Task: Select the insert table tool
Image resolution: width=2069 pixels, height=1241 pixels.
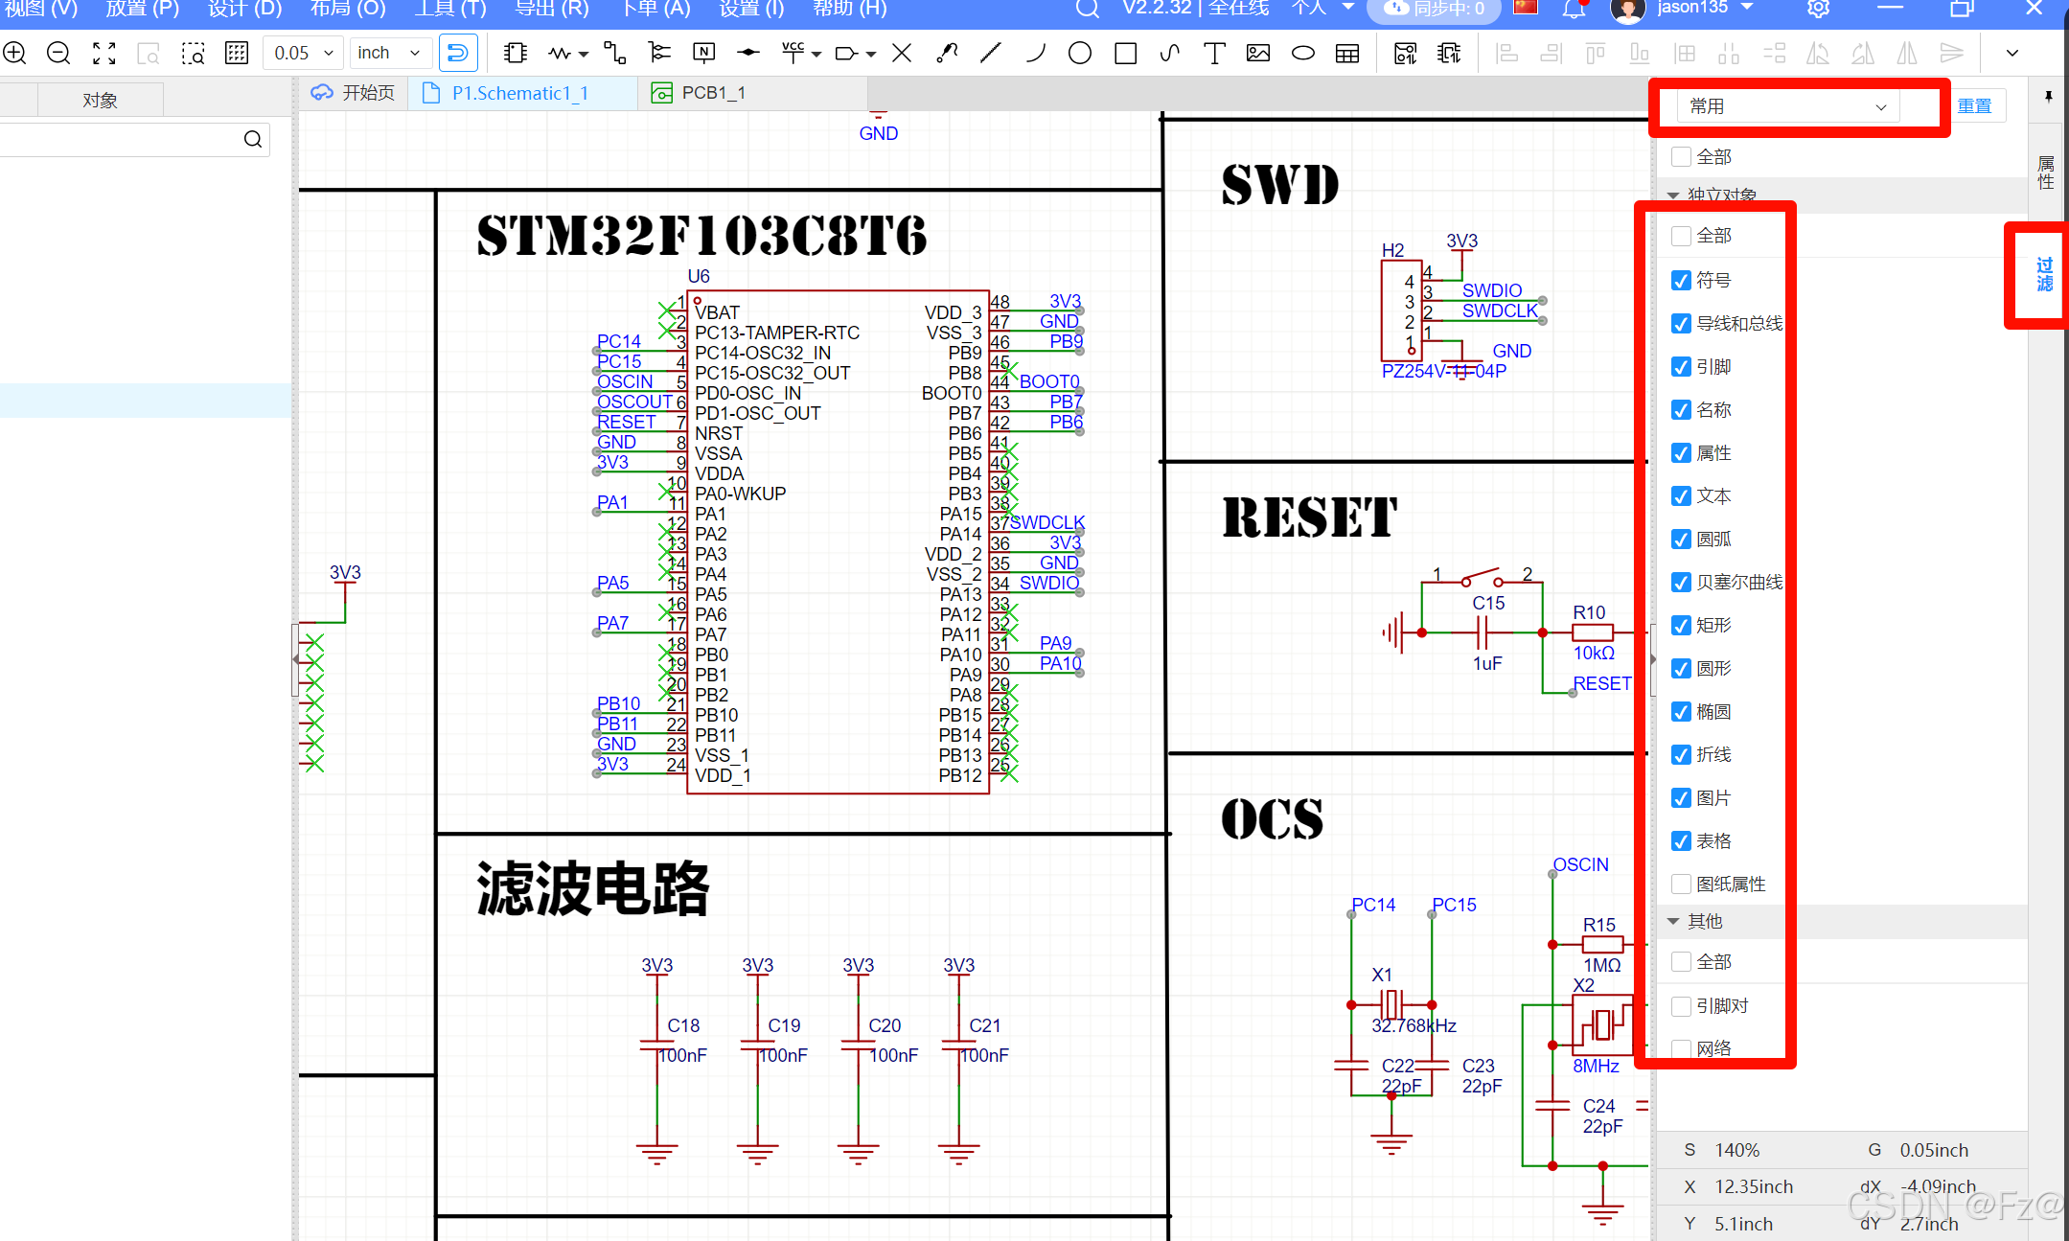Action: [x=1347, y=54]
